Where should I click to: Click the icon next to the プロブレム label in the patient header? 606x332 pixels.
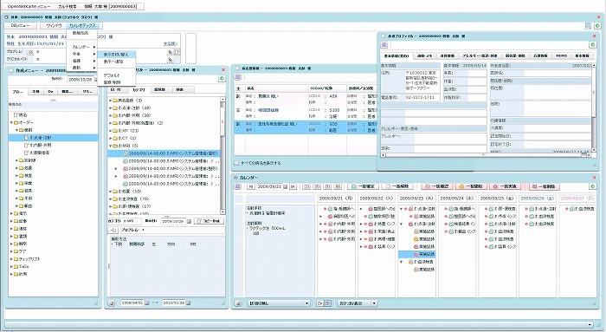click(30, 52)
